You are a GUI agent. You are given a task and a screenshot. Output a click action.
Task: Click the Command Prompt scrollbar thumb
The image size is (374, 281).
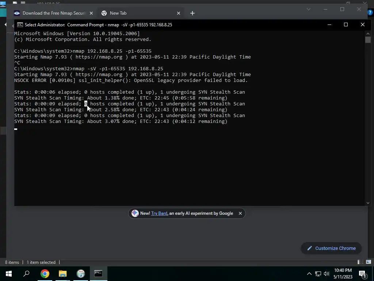[368, 40]
